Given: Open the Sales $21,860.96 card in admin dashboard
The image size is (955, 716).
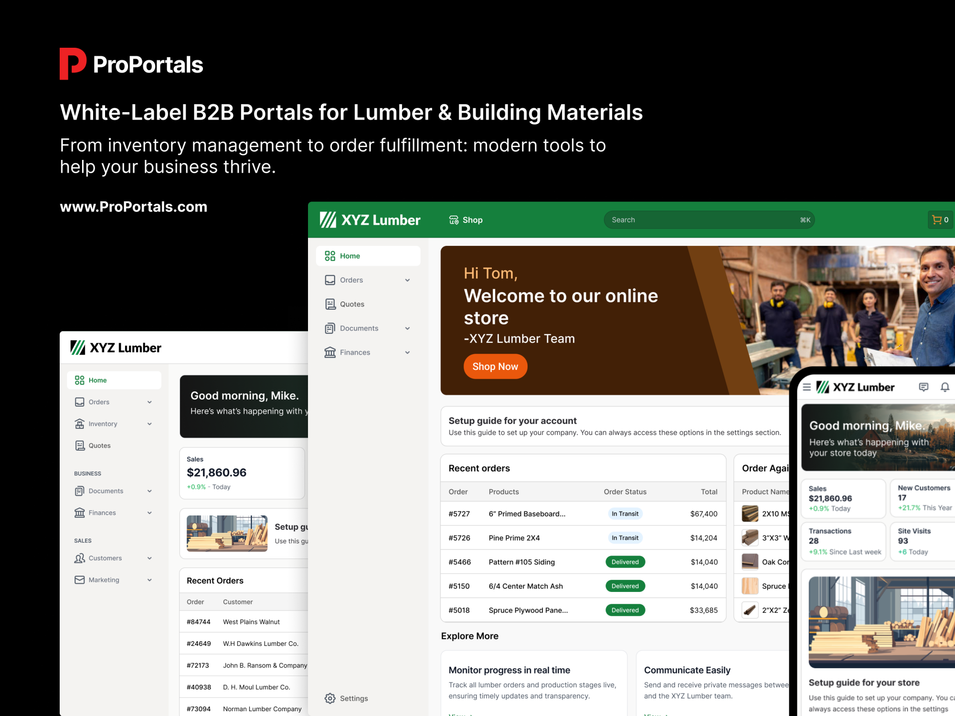Looking at the screenshot, I should (242, 473).
